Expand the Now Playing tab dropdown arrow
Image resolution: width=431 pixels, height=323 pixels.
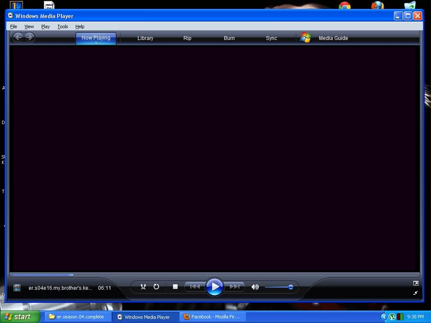pyautogui.click(x=96, y=43)
